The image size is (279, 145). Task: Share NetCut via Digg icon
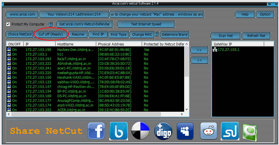click(x=163, y=131)
